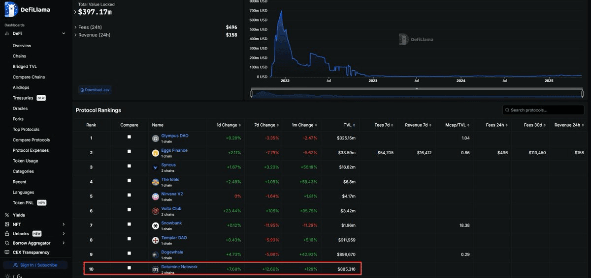Expand the NFT sidebar section
The image size is (591, 278).
coord(64,224)
